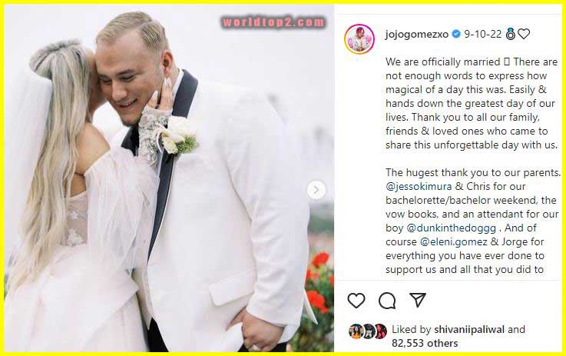This screenshot has width=566, height=356.
Task: Open the jojogomezxo username link
Action: [x=416, y=35]
